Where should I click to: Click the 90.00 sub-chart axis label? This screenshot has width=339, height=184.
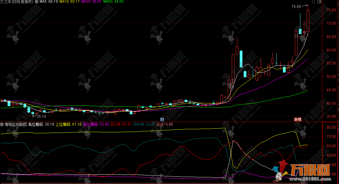pos(331,127)
